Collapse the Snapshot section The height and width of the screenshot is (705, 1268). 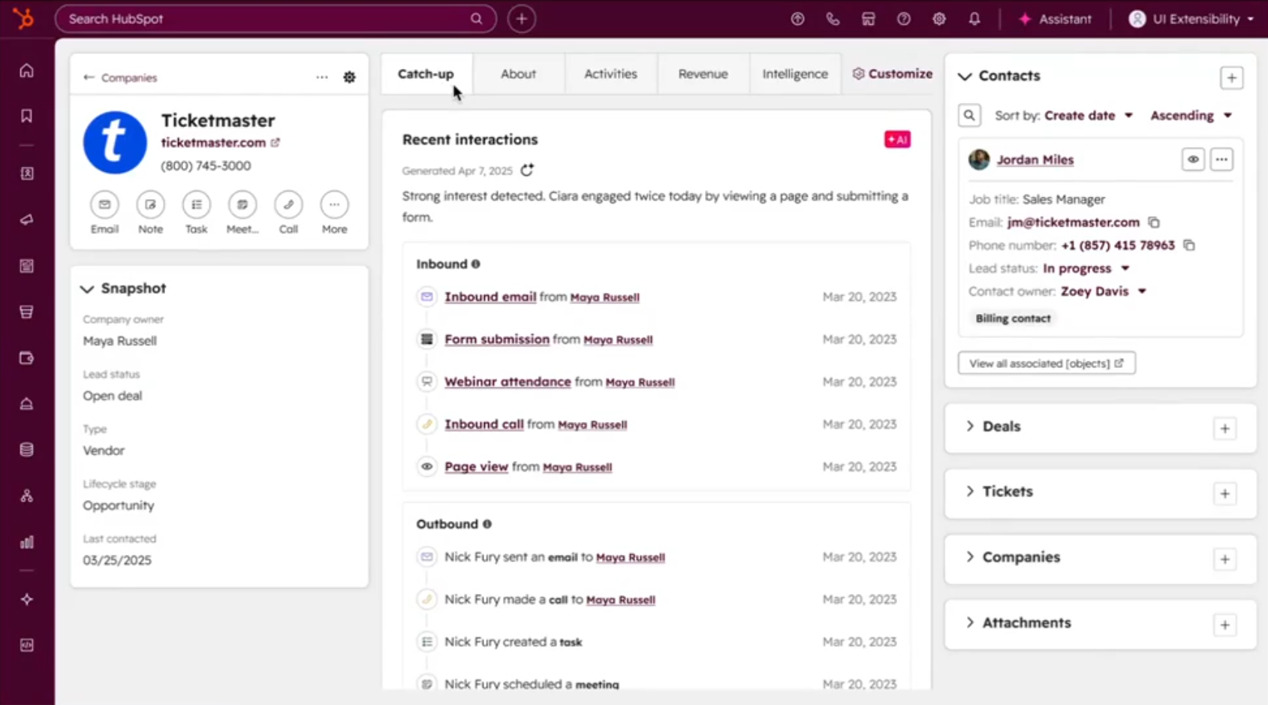point(87,289)
